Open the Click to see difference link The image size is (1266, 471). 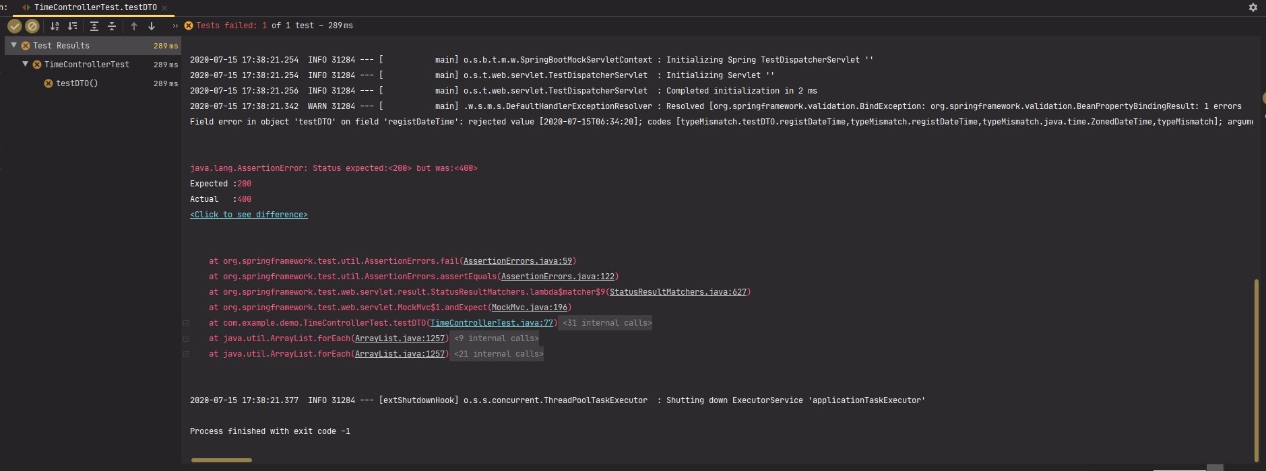point(249,215)
